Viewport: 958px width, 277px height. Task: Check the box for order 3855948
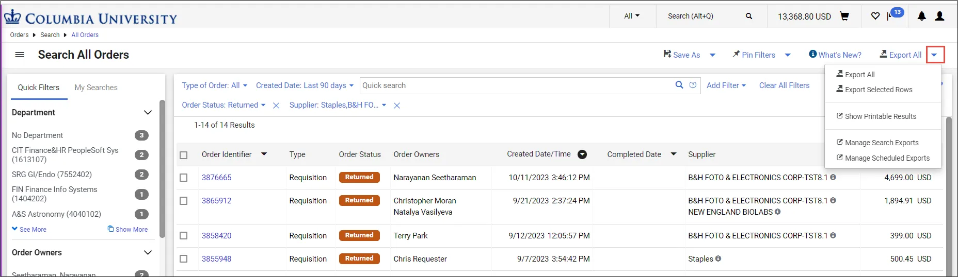[183, 259]
